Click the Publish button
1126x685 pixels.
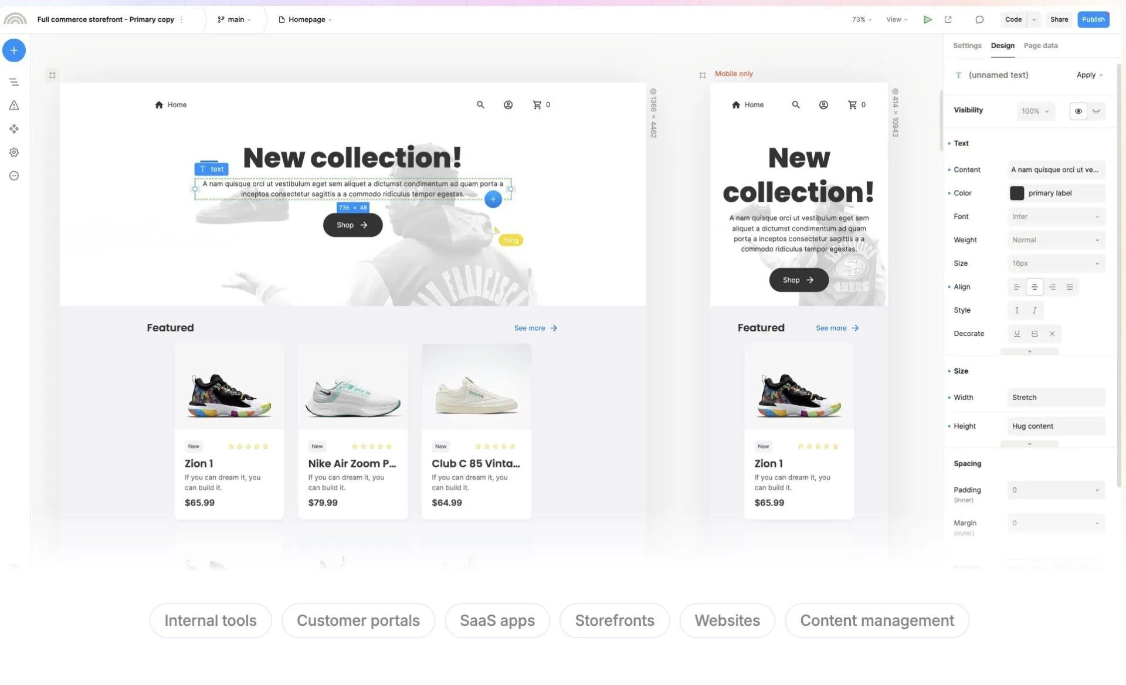(1093, 19)
